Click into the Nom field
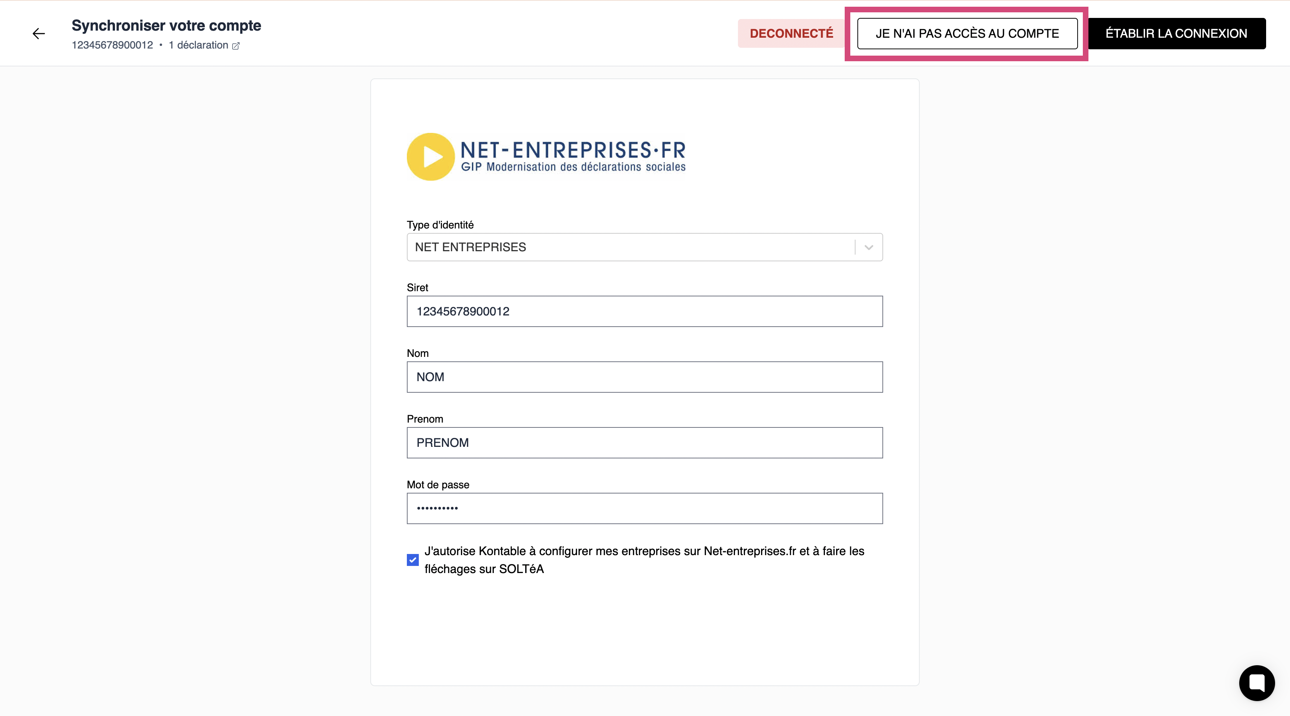 645,377
